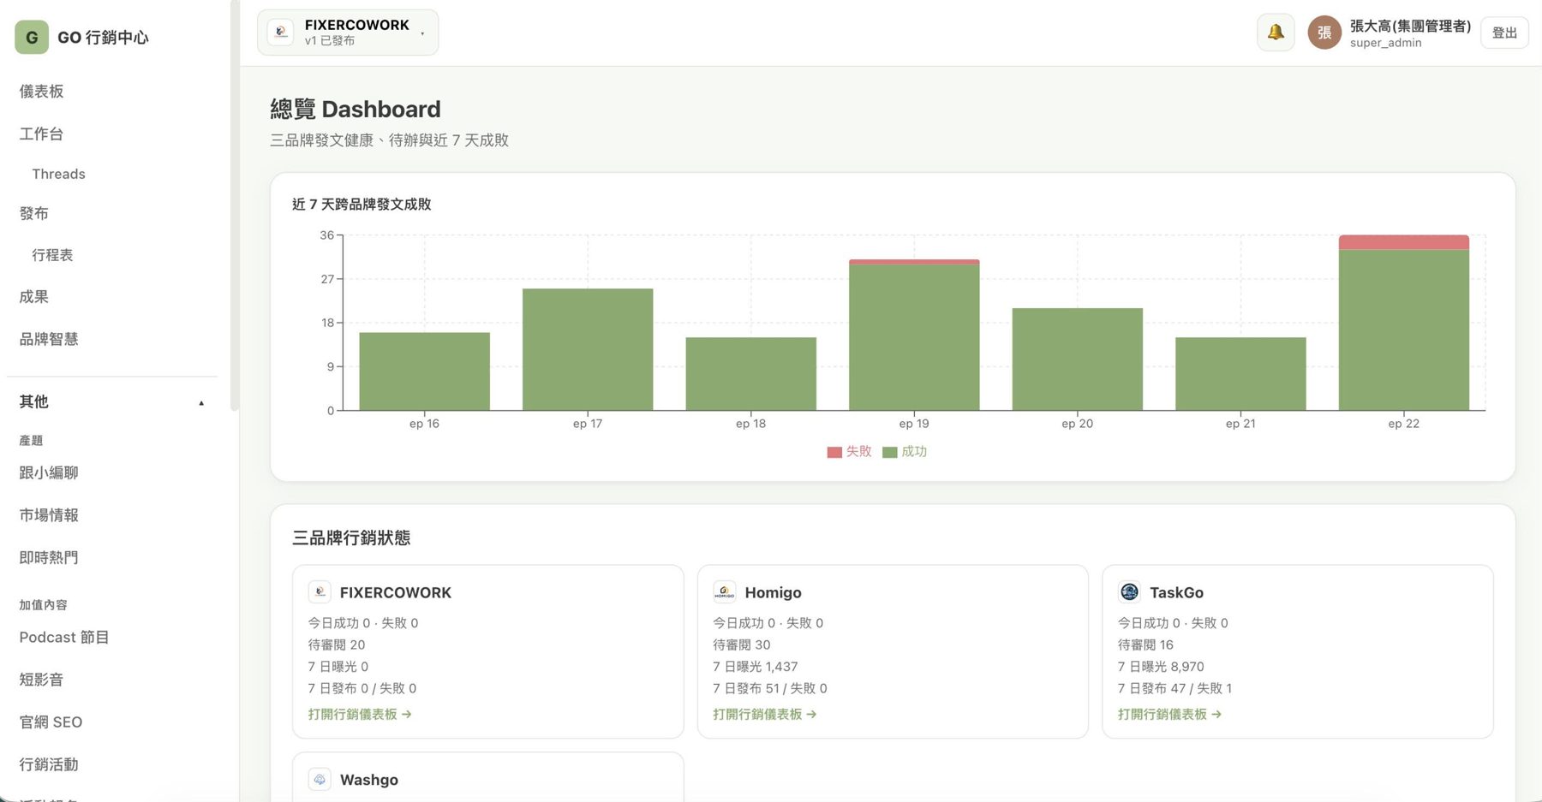Open 即時熱門 in sidebar

point(49,557)
